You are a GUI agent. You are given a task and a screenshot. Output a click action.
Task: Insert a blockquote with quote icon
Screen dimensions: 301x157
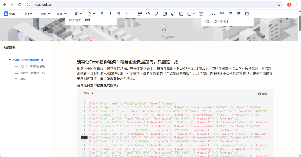(x=213, y=14)
